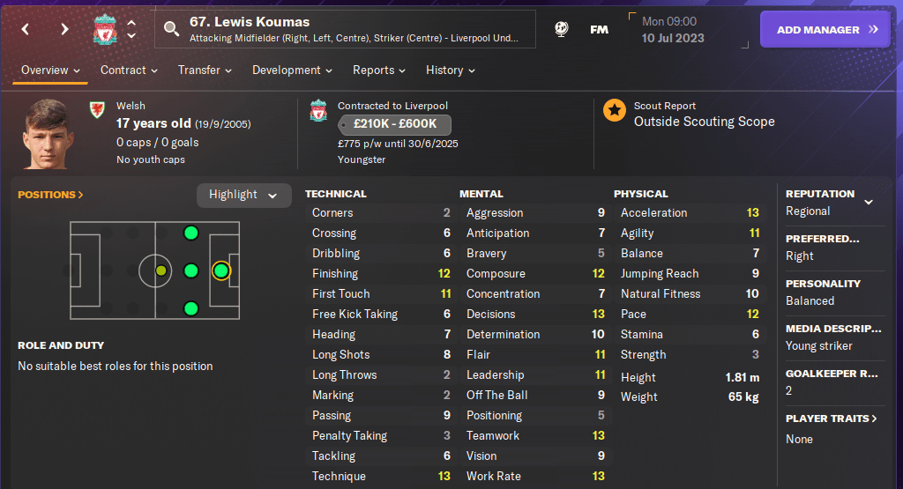Expand the Reputation panel chevron
Viewport: 903px width, 489px height.
(869, 202)
